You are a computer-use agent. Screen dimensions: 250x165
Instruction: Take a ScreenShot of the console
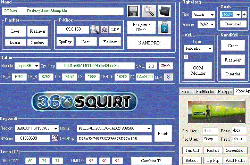(x=235, y=150)
